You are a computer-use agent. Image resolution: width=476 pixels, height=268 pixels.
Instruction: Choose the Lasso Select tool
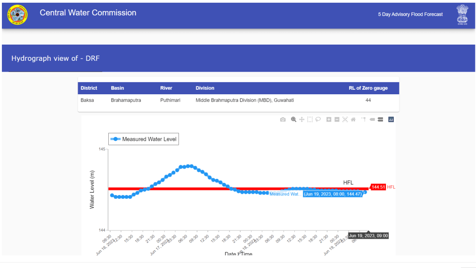point(318,119)
